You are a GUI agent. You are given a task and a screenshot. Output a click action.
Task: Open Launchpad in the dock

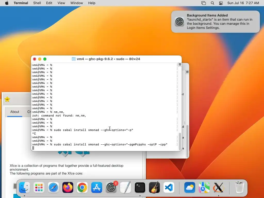39,187
